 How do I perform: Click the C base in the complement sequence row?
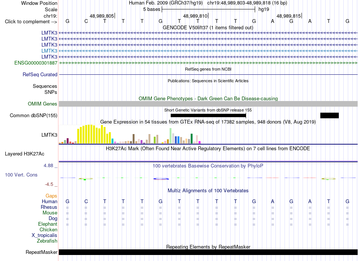click(86, 21)
